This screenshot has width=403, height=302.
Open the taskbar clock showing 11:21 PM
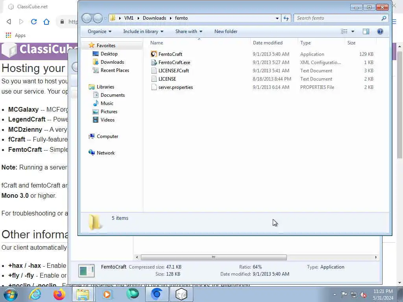tap(383, 295)
